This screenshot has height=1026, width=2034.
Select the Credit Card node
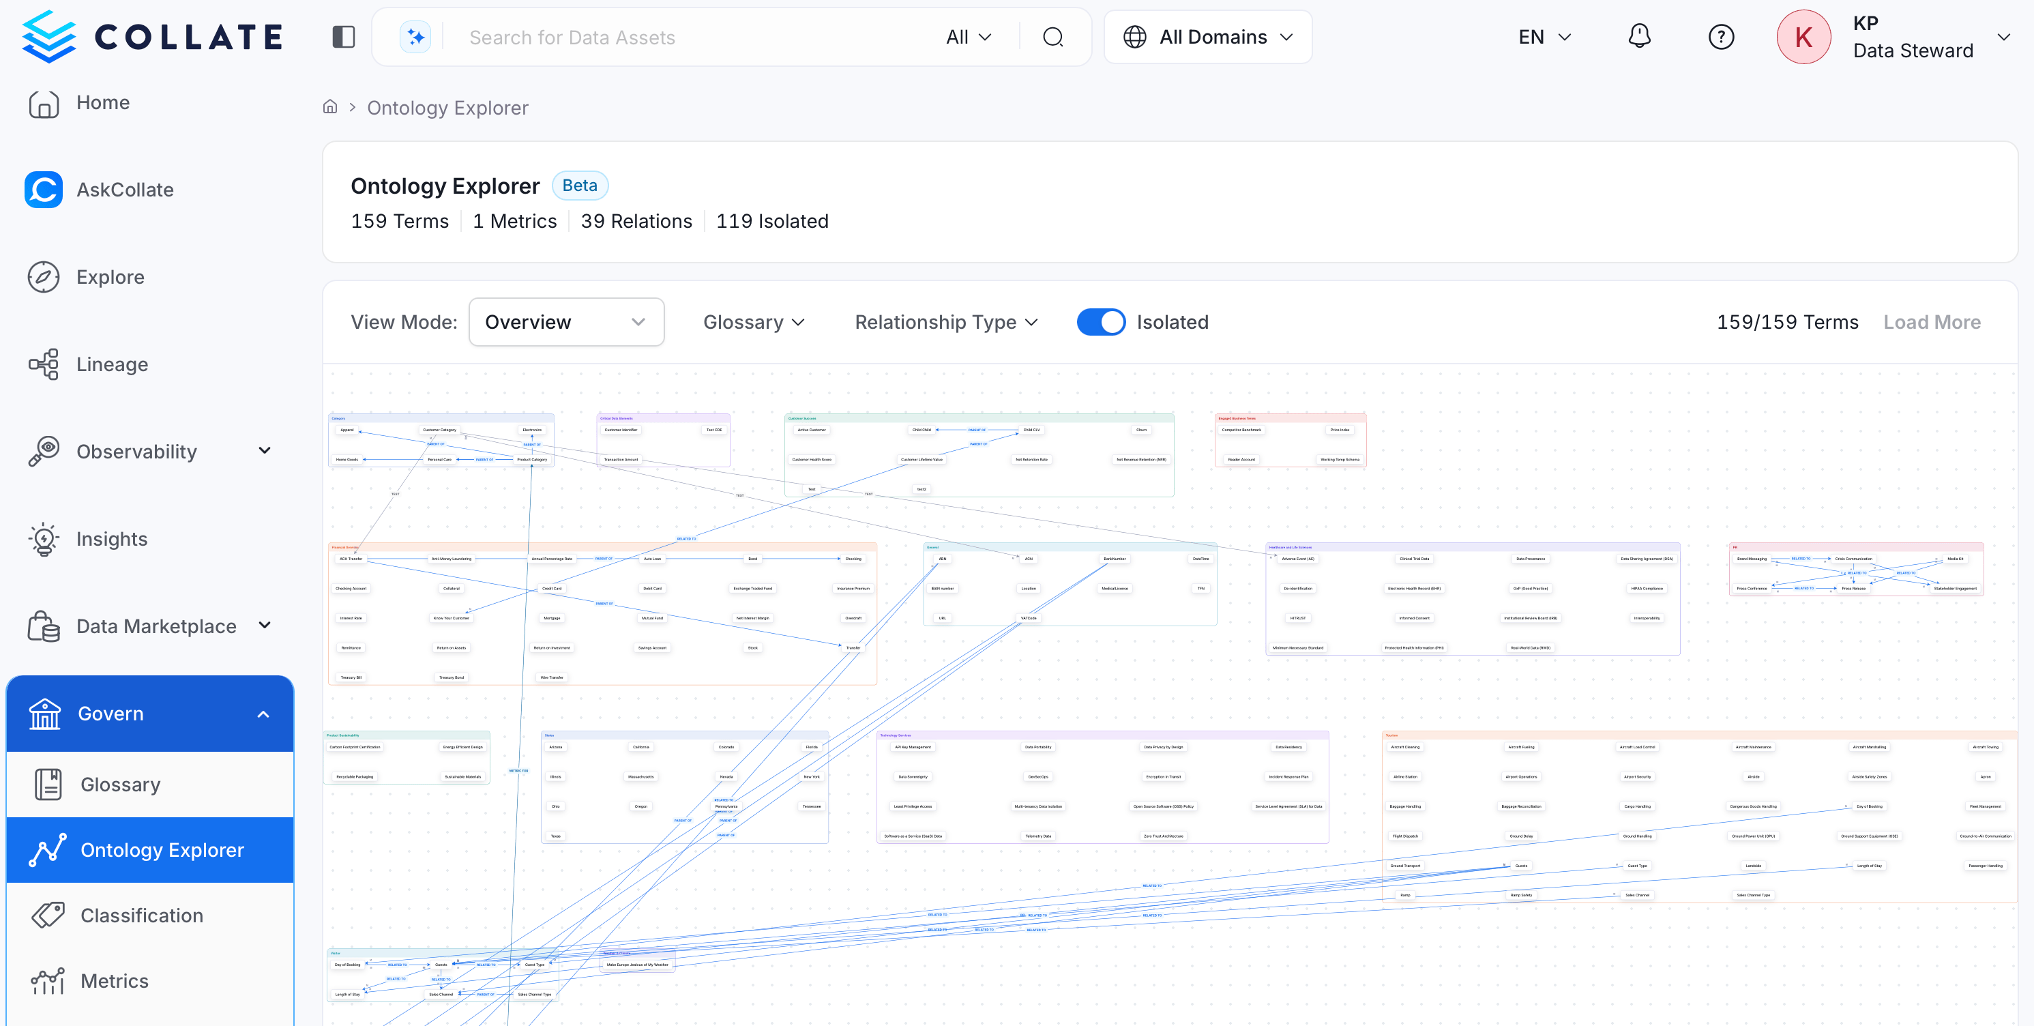point(552,589)
